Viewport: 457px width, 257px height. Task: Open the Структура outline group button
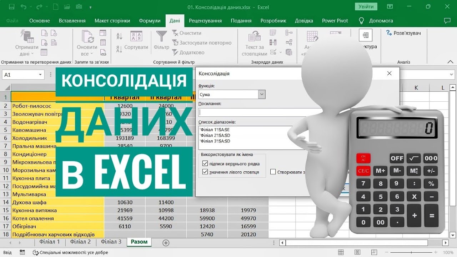point(366,39)
